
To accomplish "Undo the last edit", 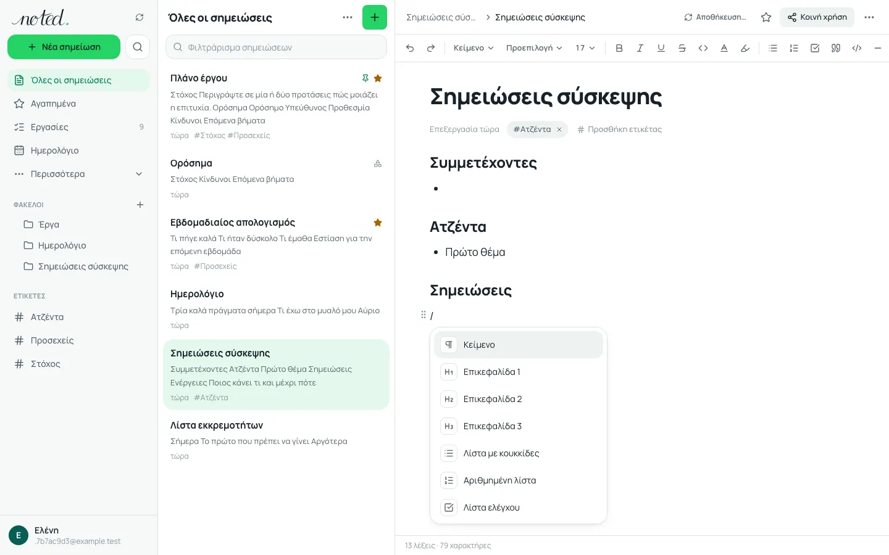I will 410,48.
